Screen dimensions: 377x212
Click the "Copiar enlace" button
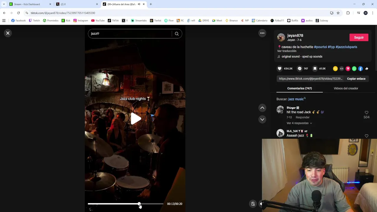pyautogui.click(x=356, y=79)
